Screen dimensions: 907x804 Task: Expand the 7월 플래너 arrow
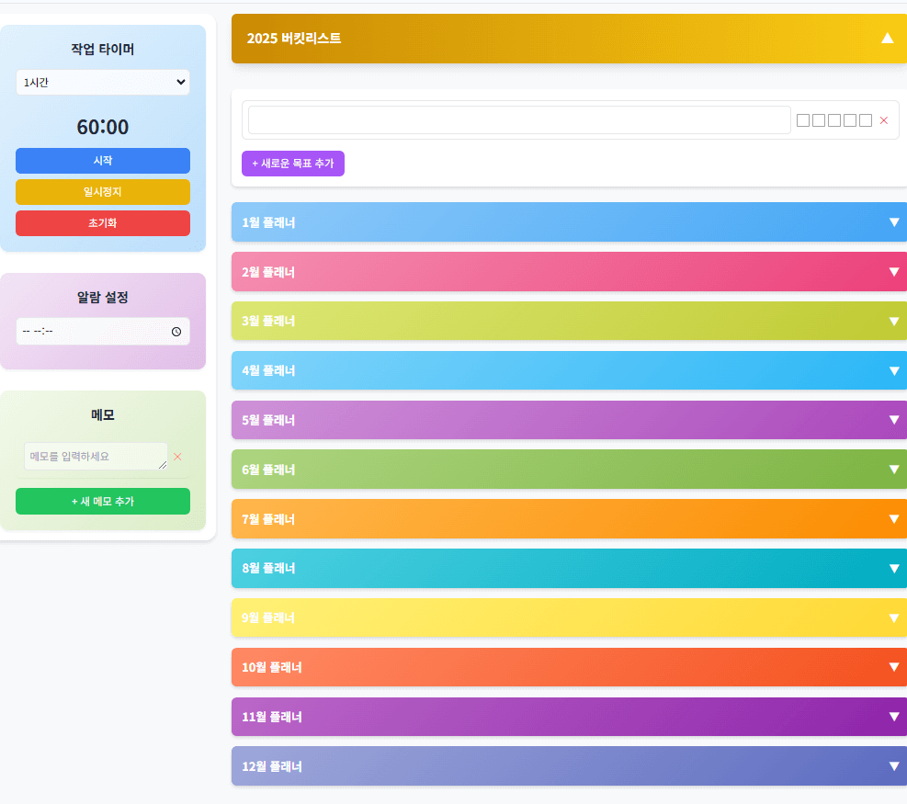(x=894, y=519)
